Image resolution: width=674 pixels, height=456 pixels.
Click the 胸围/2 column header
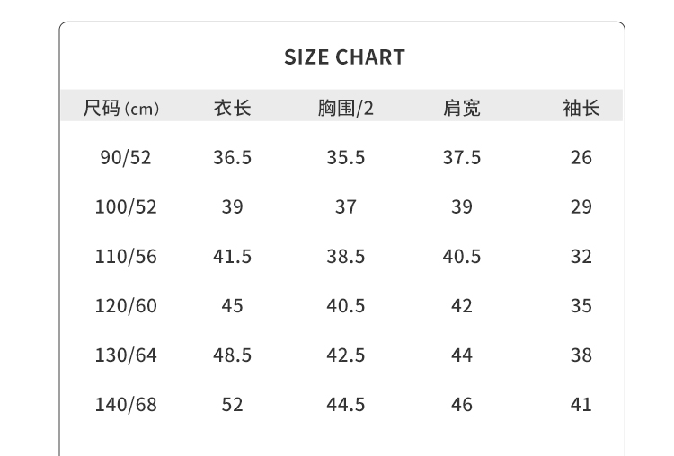click(346, 109)
